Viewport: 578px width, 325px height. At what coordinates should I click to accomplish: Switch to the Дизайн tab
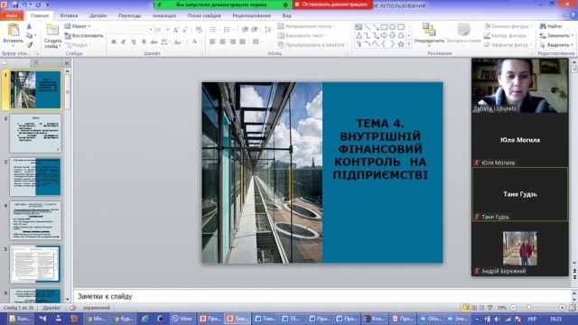98,15
